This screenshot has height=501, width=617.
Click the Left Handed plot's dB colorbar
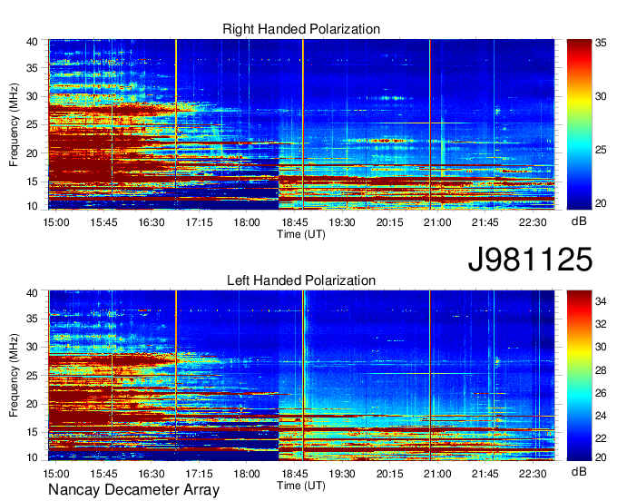579,376
